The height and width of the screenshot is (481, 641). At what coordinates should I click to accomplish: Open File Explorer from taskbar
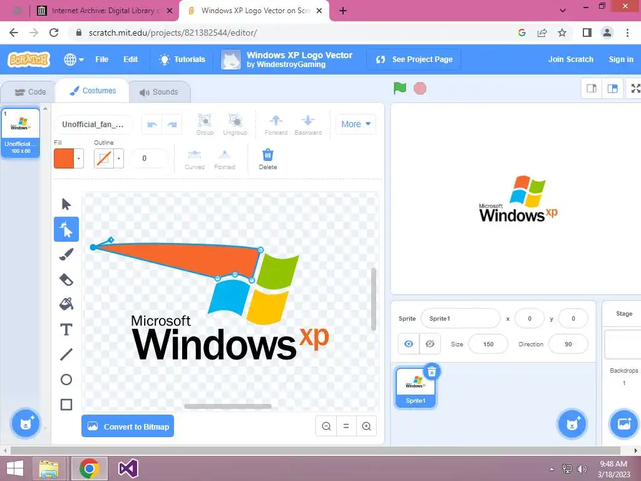[49, 469]
